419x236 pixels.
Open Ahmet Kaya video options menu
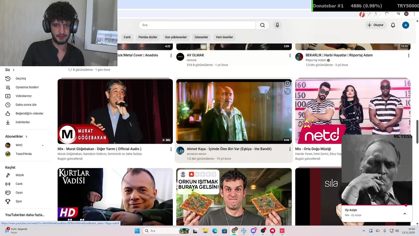(290, 149)
